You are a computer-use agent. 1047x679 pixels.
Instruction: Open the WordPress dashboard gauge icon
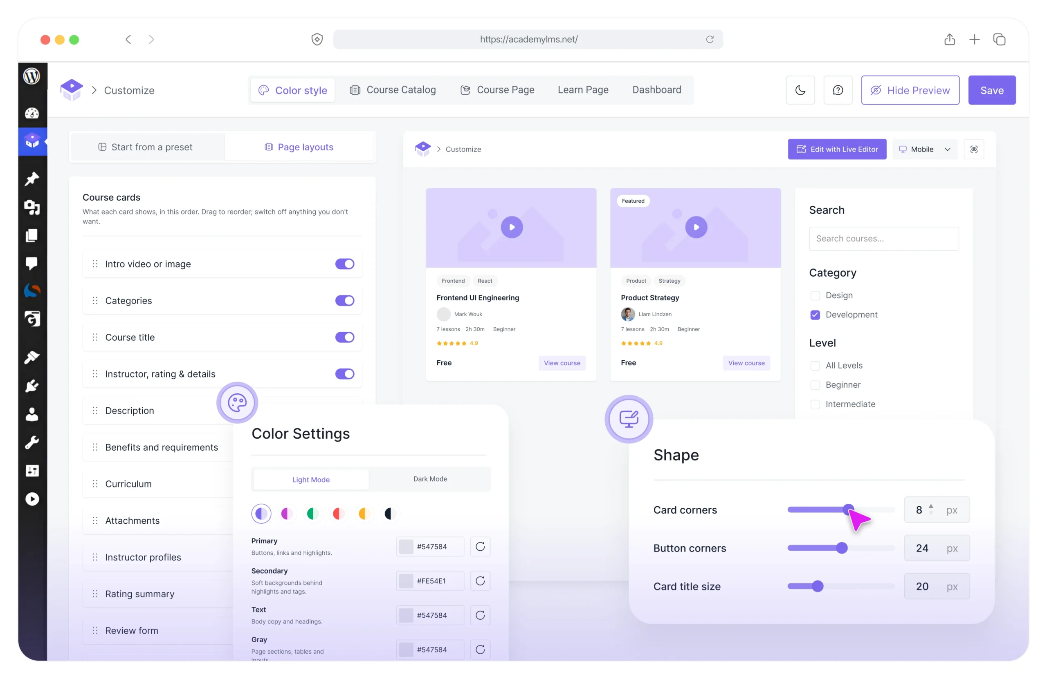click(x=31, y=114)
